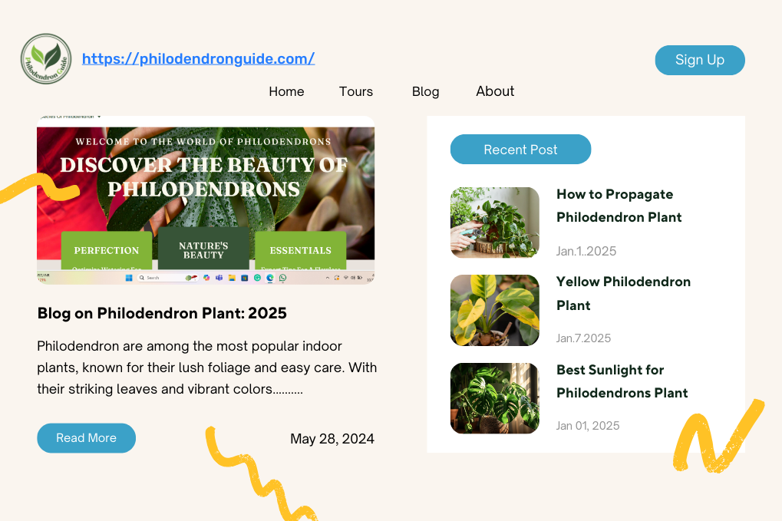Open the Tours menu item
The width and height of the screenshot is (782, 521).
tap(356, 92)
